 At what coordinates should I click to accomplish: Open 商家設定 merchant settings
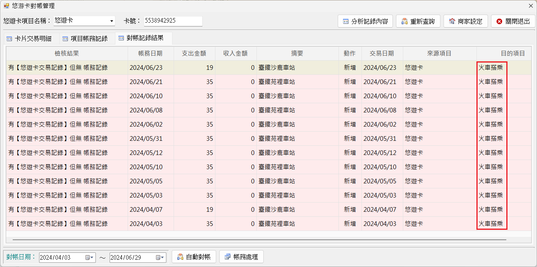466,21
